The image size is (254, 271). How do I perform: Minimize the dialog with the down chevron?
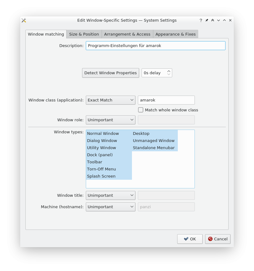218,20
